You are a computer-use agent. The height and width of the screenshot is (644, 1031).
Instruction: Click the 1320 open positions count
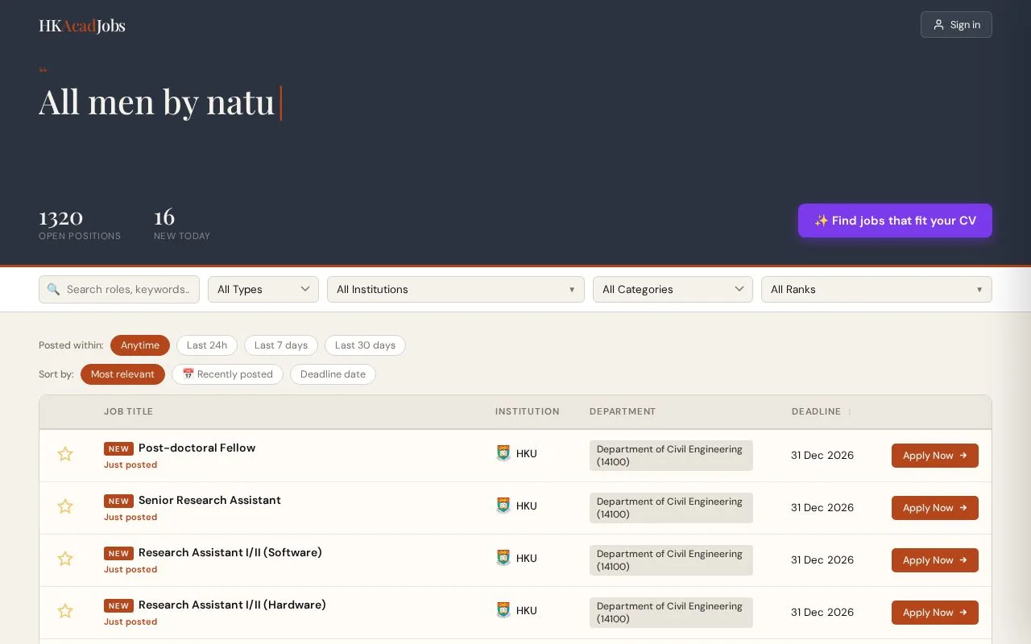pyautogui.click(x=61, y=217)
